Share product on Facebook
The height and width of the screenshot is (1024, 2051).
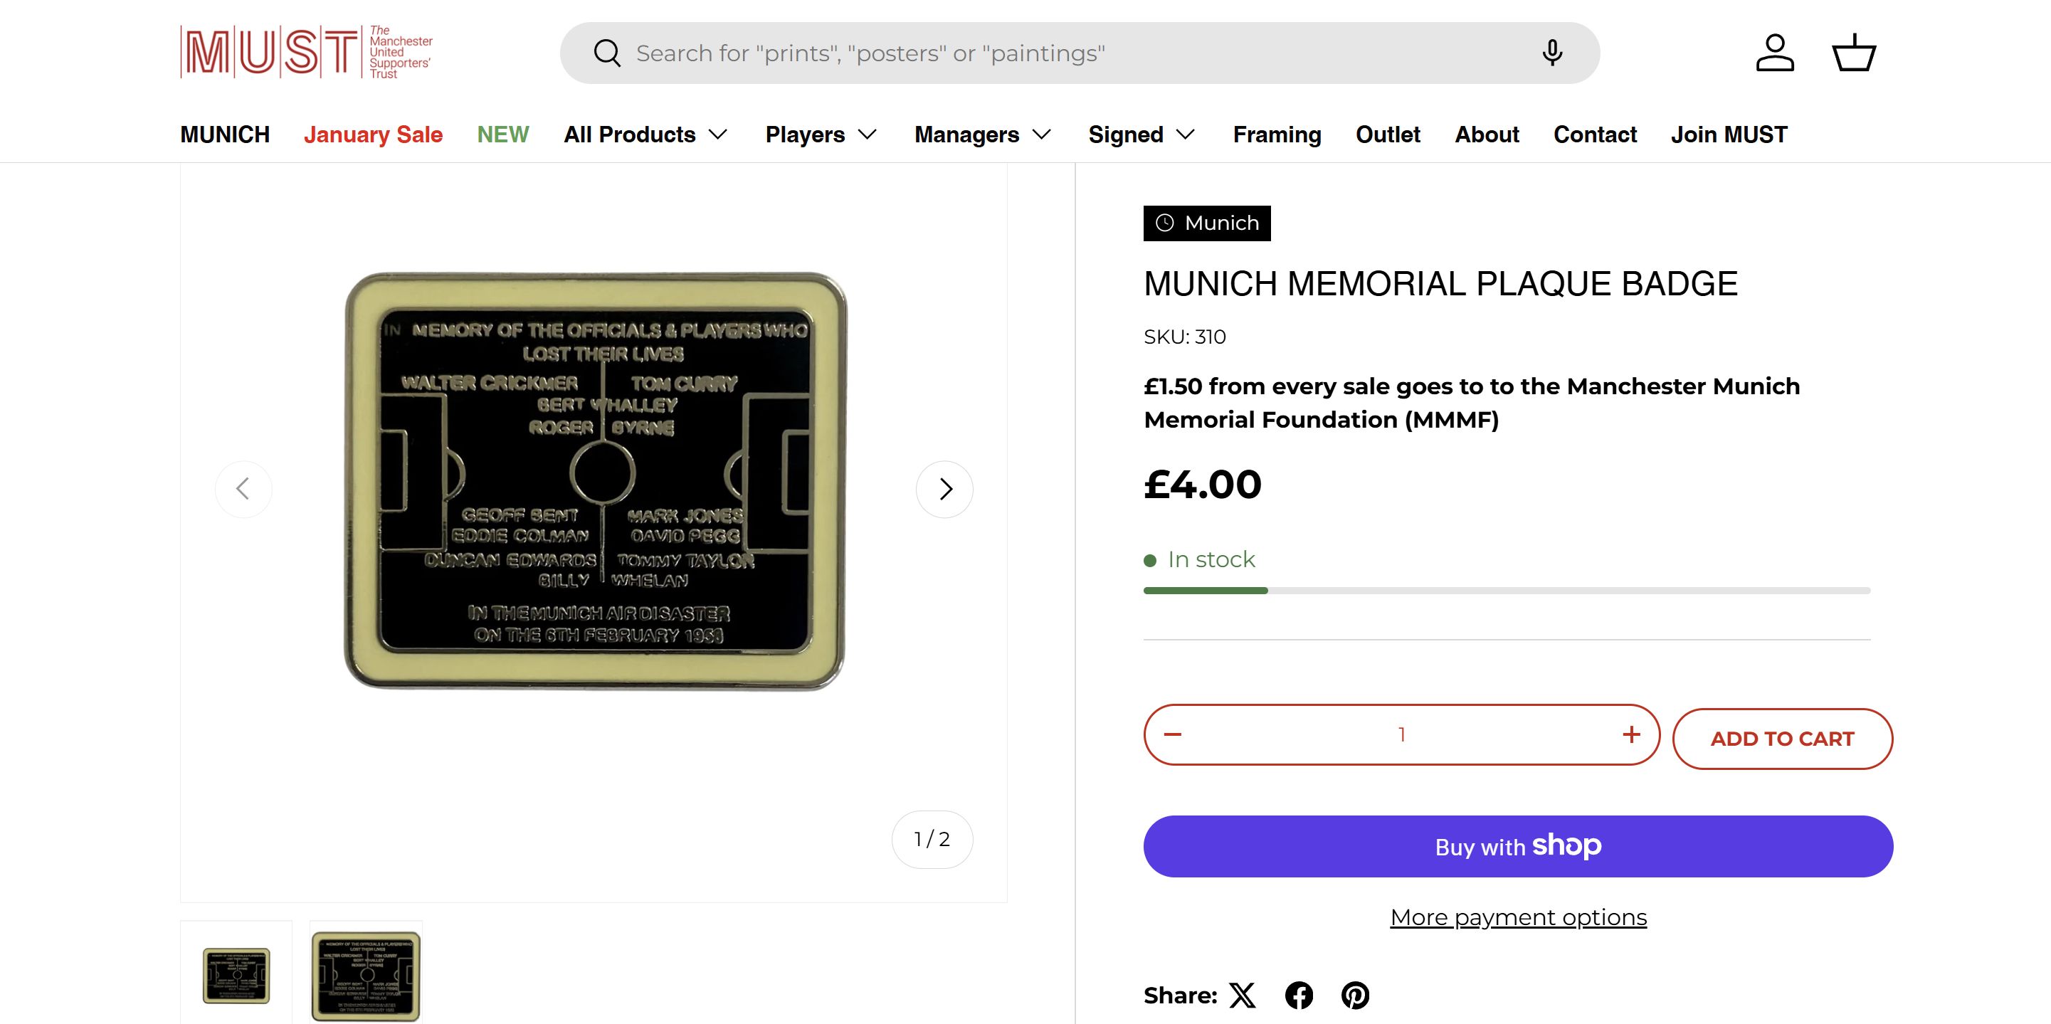pos(1299,996)
